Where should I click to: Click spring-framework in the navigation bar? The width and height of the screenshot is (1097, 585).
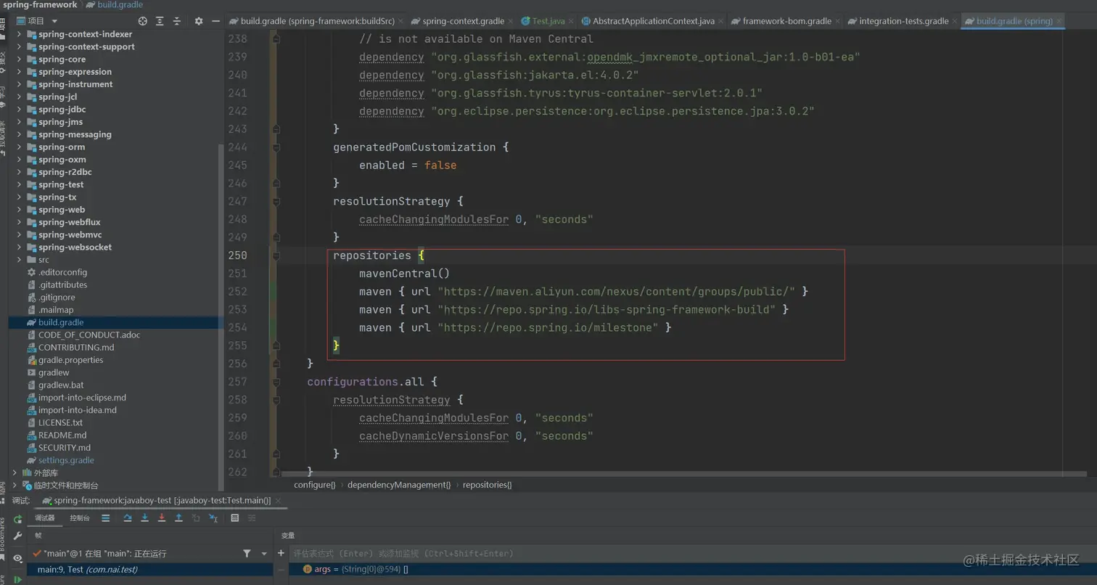(x=40, y=5)
